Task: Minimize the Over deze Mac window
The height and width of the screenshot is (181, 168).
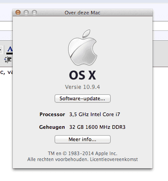Action: pyautogui.click(x=26, y=13)
